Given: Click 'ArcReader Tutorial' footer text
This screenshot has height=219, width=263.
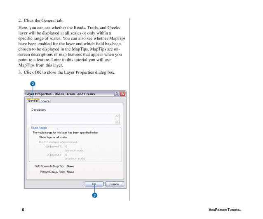Looking at the screenshot, I should 225,210.
